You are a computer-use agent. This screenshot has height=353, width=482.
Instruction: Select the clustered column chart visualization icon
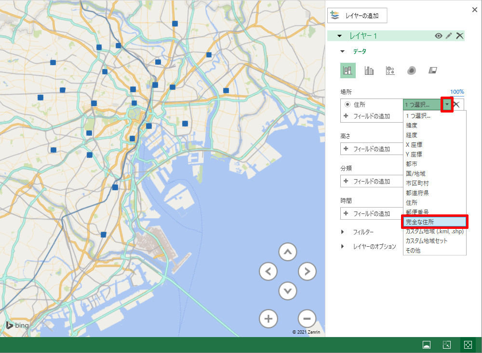coord(369,71)
